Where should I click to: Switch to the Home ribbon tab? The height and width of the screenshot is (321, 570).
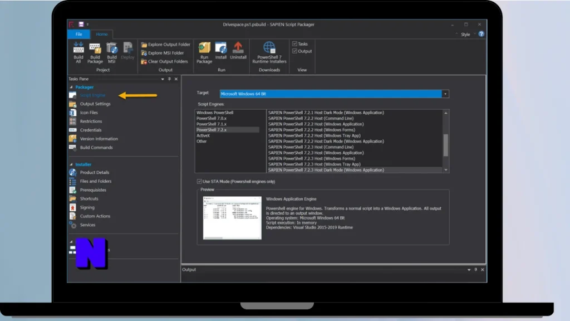click(x=102, y=34)
